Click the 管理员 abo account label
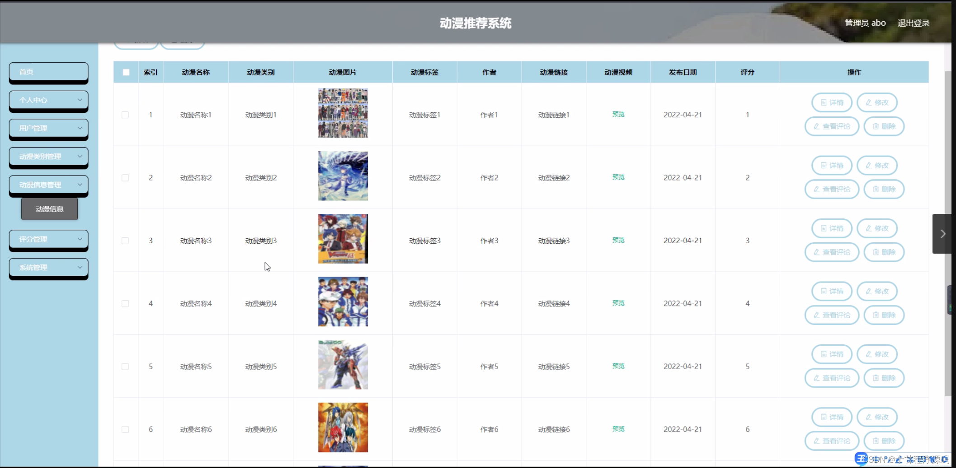Screen dimensions: 956x468 point(865,23)
